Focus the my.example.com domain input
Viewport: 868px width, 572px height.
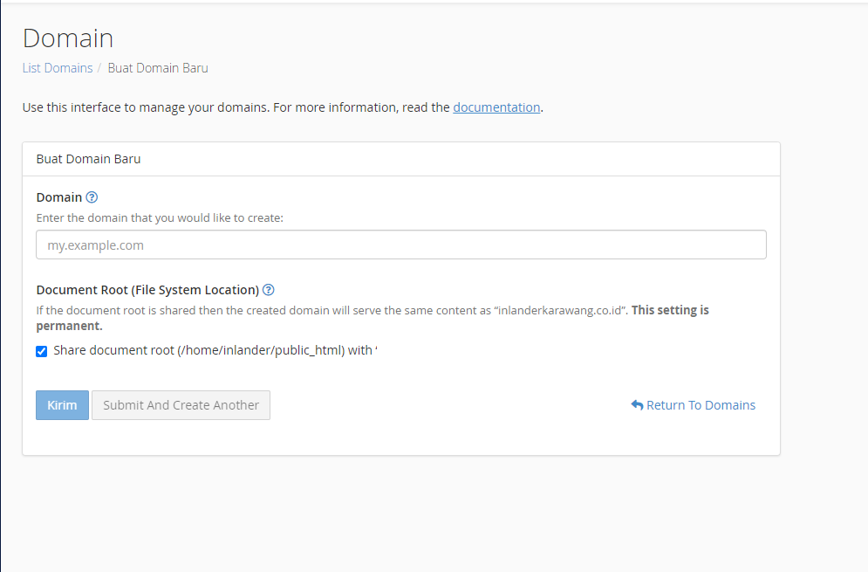tap(401, 245)
